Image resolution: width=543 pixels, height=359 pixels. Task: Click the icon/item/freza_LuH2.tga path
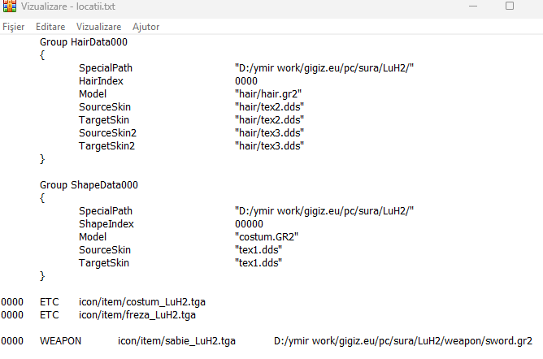click(137, 314)
